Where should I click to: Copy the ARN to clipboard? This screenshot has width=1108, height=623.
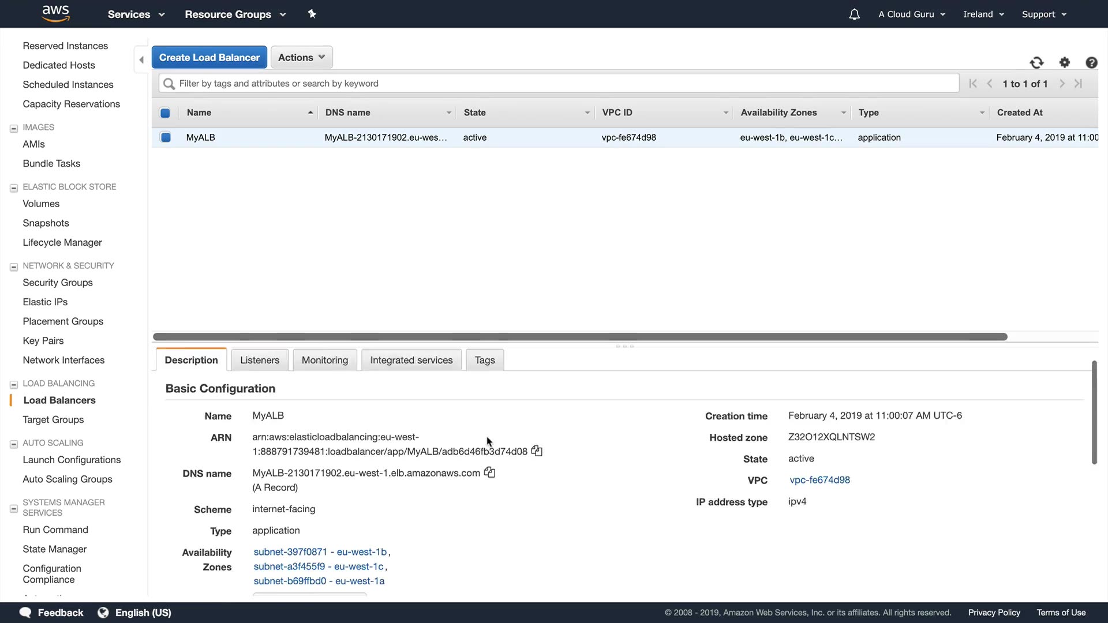click(x=537, y=451)
